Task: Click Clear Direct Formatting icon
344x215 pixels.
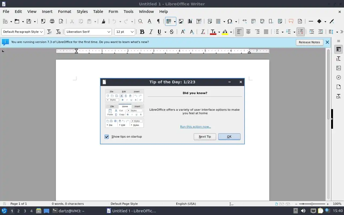Action: (203, 32)
